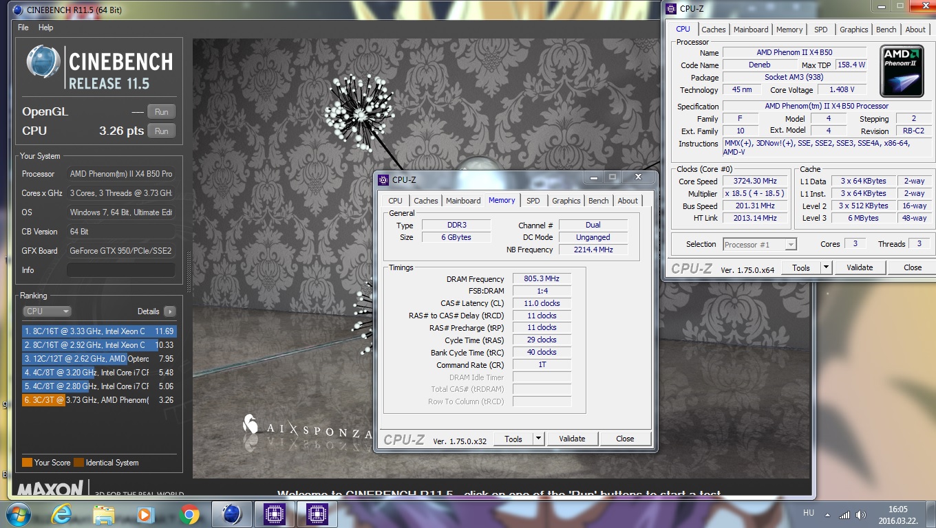The height and width of the screenshot is (528, 936).
Task: Open Processor #1 selection dropdown
Action: 760,244
